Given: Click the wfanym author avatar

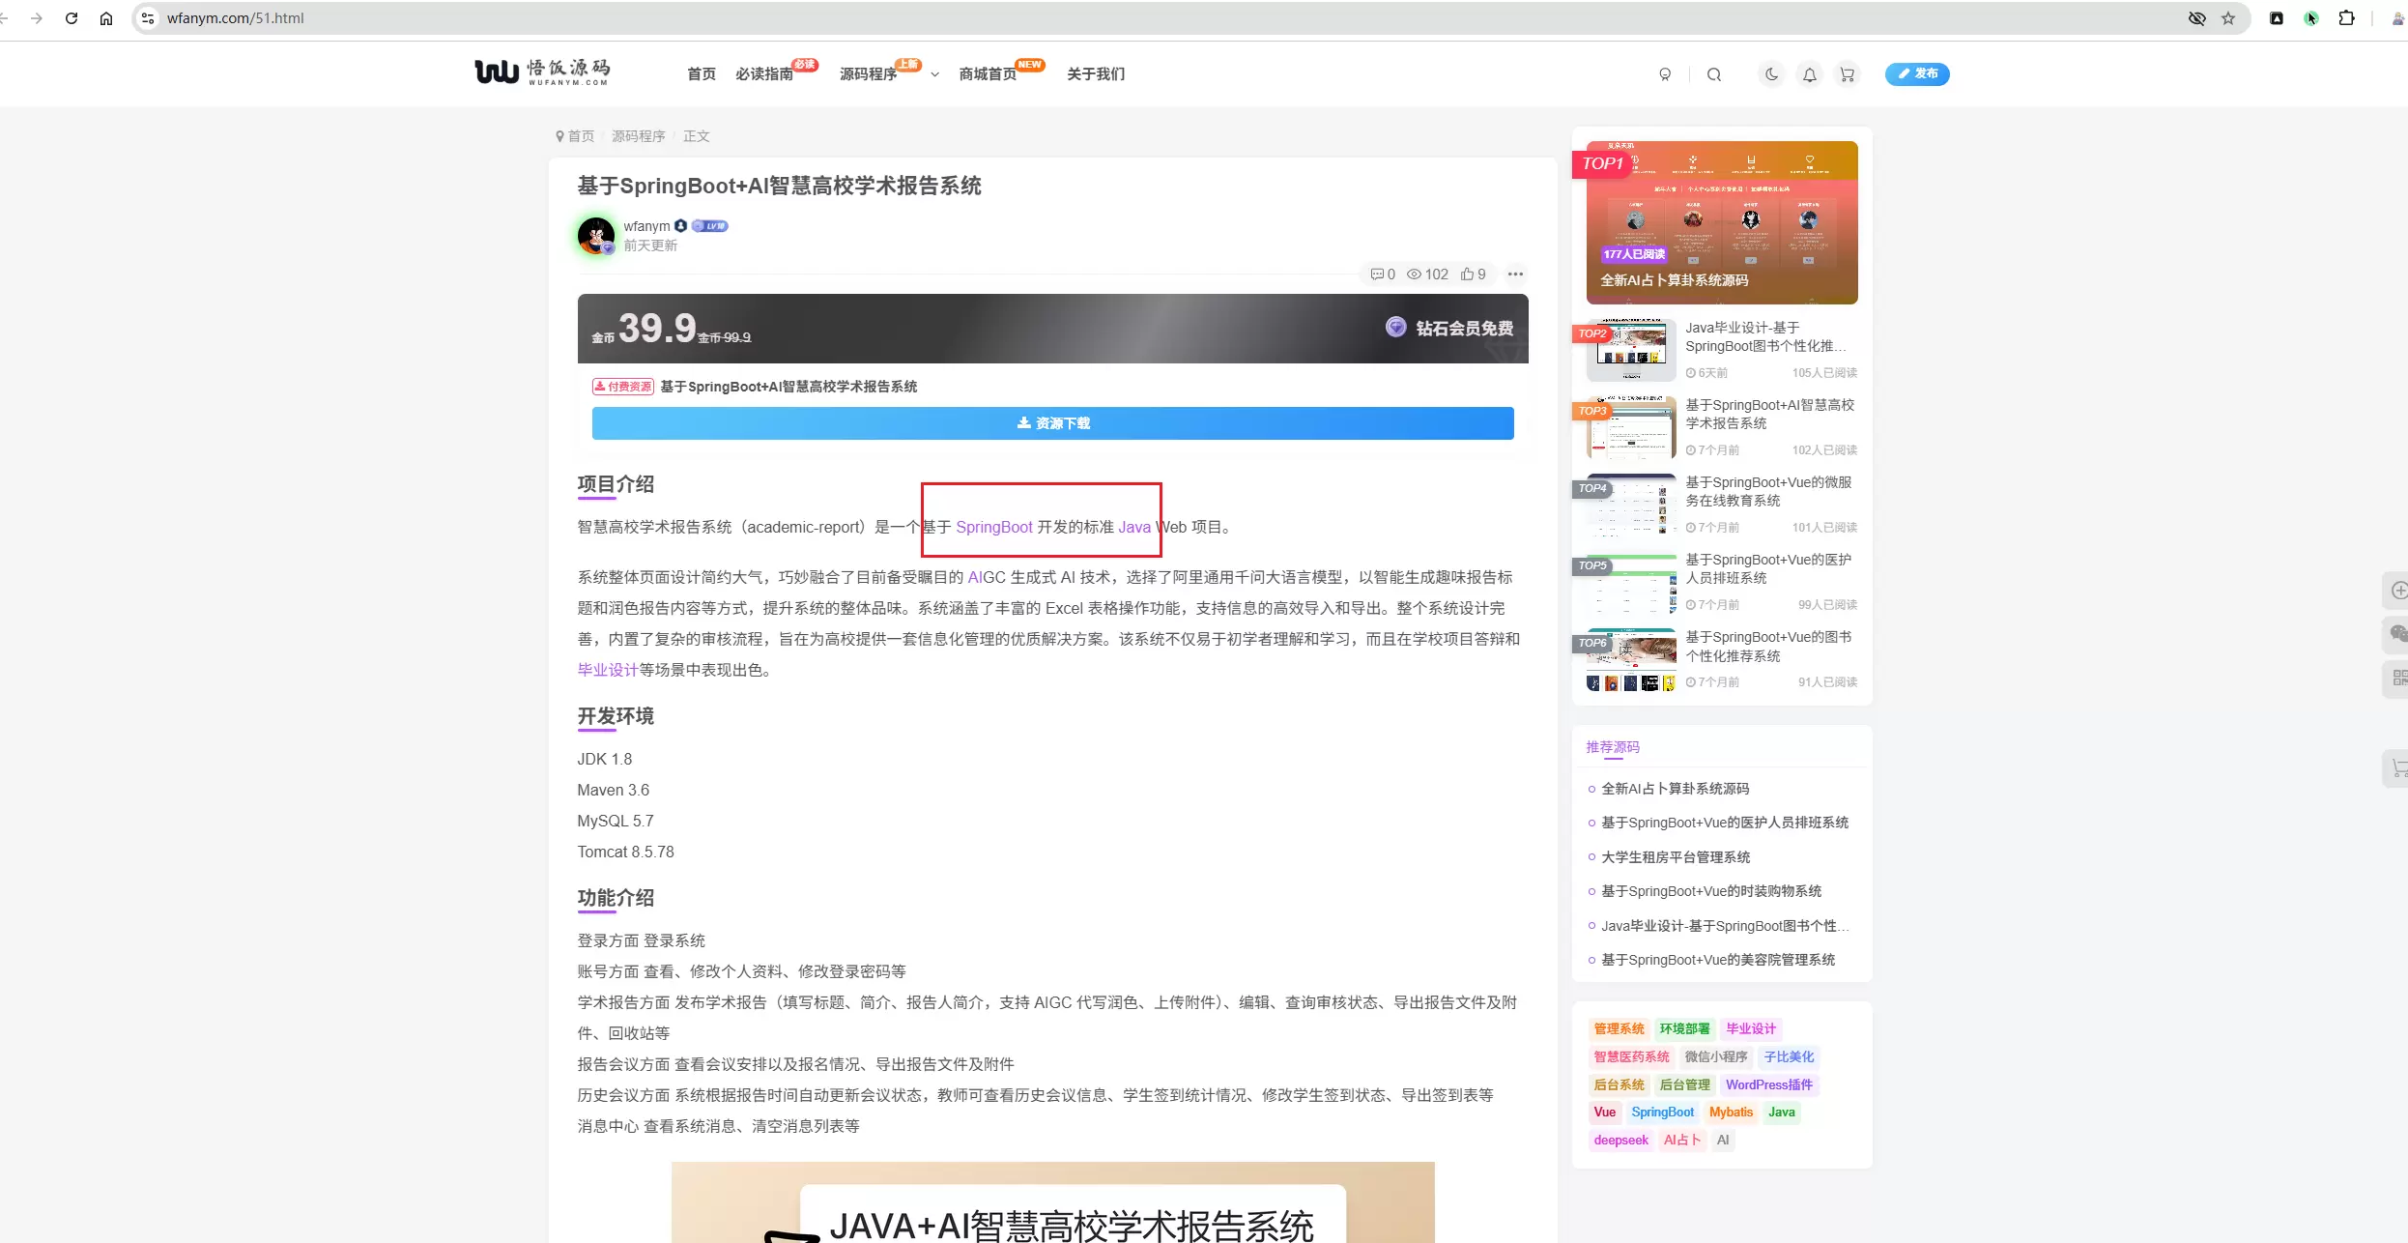Looking at the screenshot, I should (x=596, y=235).
